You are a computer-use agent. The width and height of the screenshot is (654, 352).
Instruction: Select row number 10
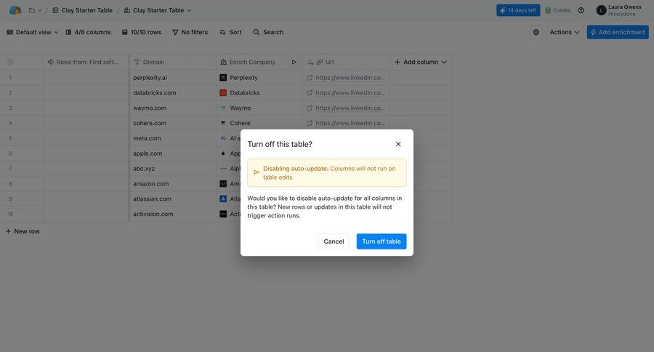point(10,215)
